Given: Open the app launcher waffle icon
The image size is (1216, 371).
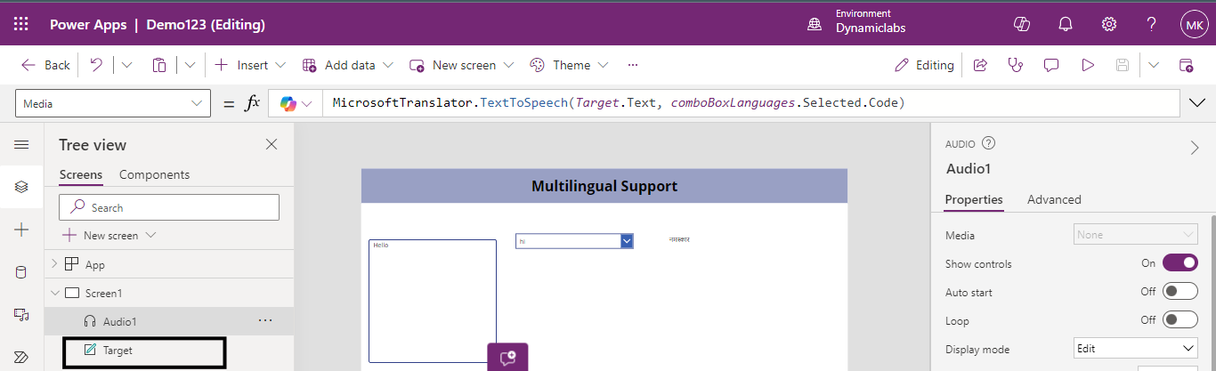Looking at the screenshot, I should [21, 24].
